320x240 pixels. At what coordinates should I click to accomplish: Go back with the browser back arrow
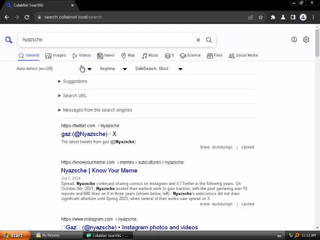click(7, 17)
